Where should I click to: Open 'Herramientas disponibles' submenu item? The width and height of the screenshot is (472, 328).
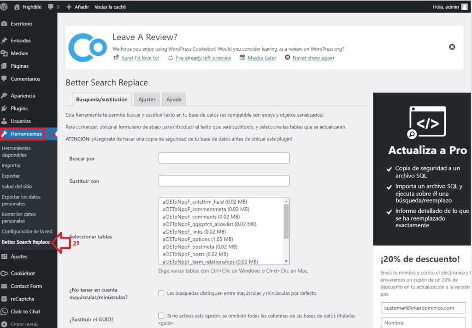coord(16,152)
